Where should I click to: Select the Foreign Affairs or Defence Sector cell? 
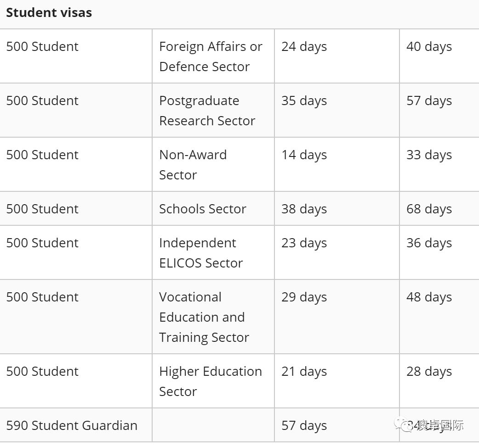point(211,56)
